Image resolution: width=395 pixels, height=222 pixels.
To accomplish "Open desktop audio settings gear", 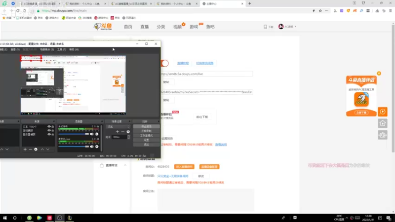I will pyautogui.click(x=97, y=134).
